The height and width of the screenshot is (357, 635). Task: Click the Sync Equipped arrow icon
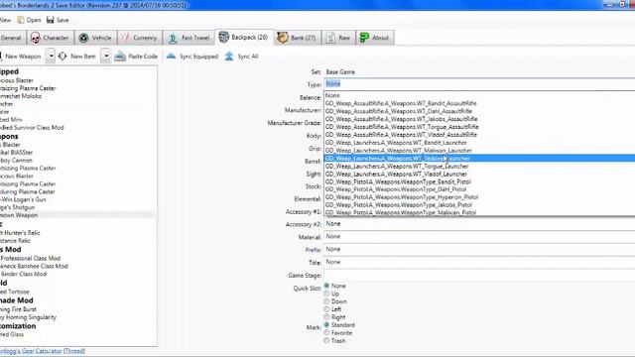click(172, 56)
